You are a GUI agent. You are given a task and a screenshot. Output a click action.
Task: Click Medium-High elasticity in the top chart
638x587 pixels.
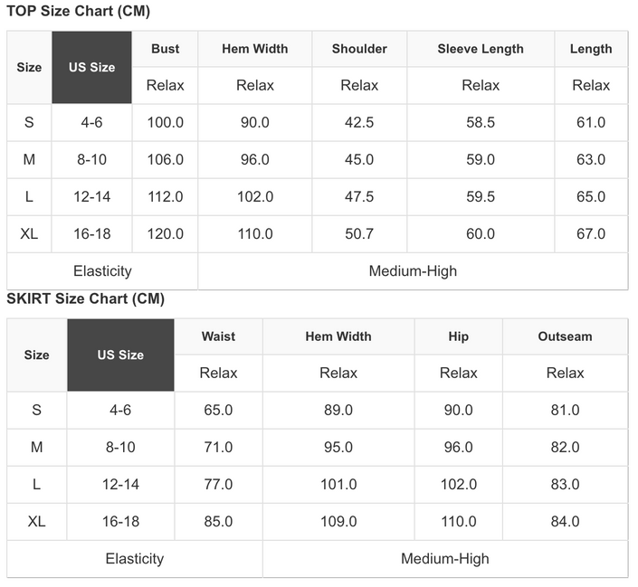(x=413, y=271)
